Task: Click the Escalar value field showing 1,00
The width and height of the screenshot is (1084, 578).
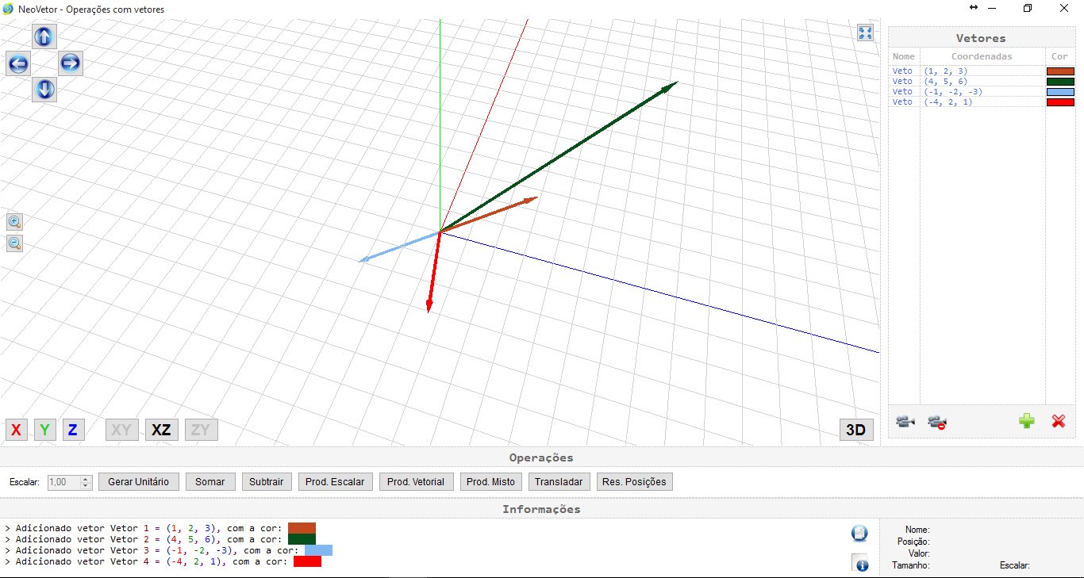Action: (64, 482)
